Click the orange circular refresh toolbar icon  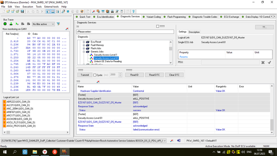click(82, 12)
